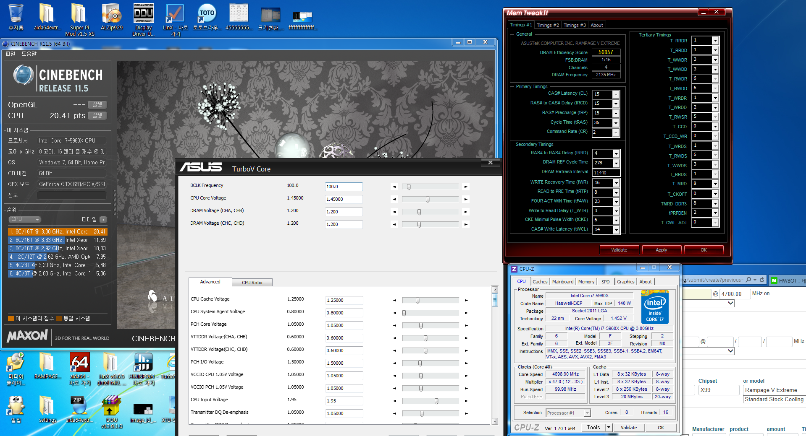Expand T_CWL_ADJ dropdown
The image size is (806, 436).
[715, 223]
